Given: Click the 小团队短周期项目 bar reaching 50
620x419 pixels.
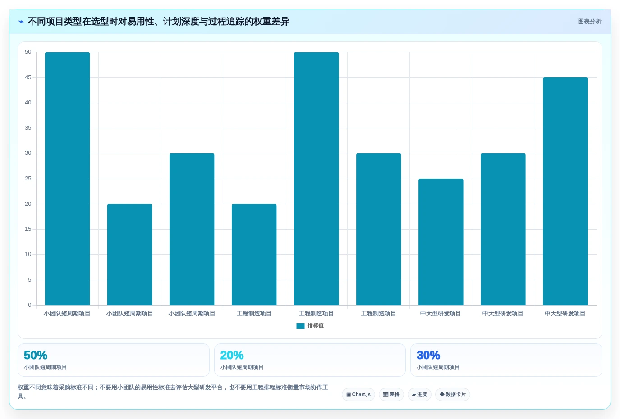Looking at the screenshot, I should click(x=67, y=179).
